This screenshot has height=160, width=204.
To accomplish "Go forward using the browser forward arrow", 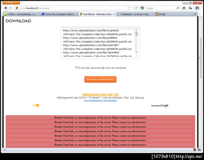I will [11, 8].
